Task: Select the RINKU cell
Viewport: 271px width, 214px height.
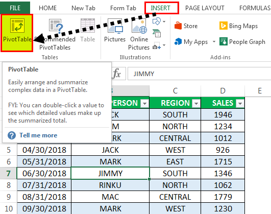Action: [x=110, y=185]
